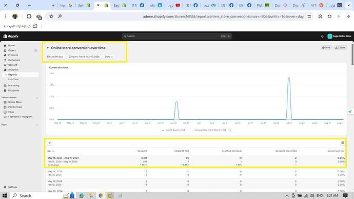
Task: Click the page vertical scrollbar
Action: point(352,55)
